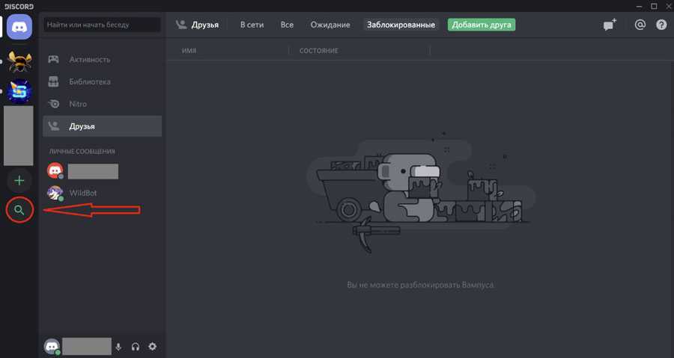Open user settings gear
This screenshot has width=674, height=358.
(153, 347)
